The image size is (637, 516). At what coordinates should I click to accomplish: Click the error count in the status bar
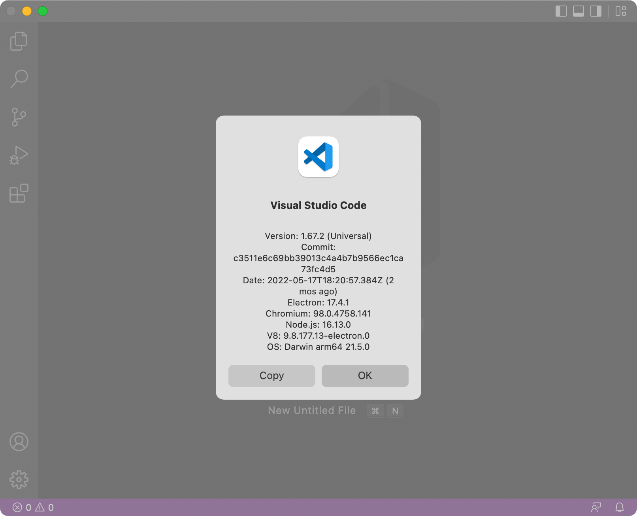pyautogui.click(x=22, y=507)
